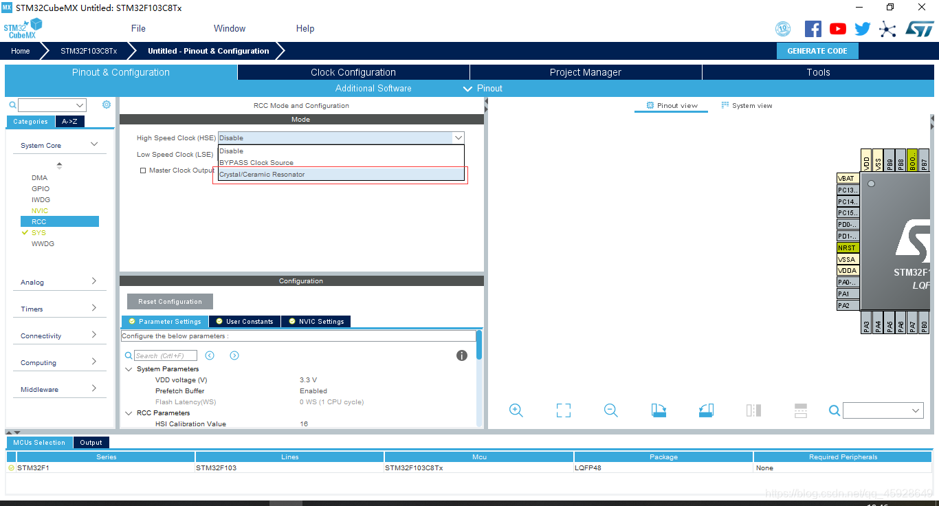The image size is (939, 506).
Task: Open the YouTube link icon
Action: (x=838, y=29)
